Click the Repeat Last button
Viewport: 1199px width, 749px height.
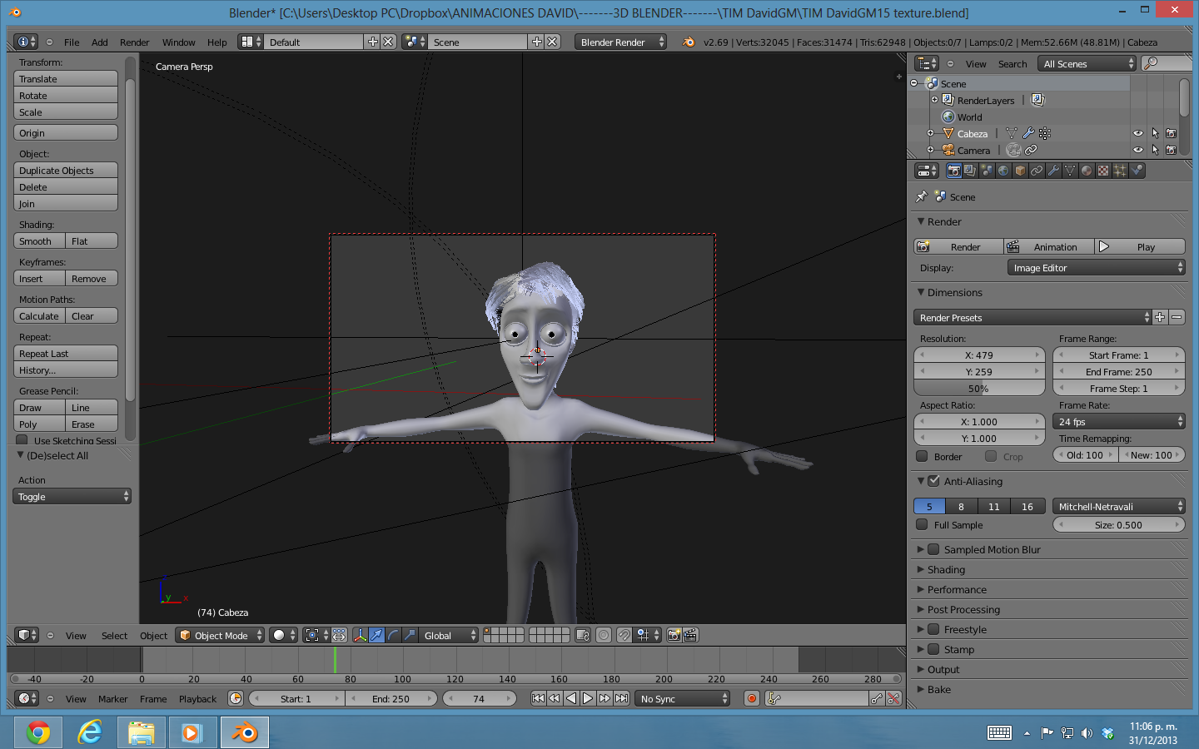click(66, 353)
